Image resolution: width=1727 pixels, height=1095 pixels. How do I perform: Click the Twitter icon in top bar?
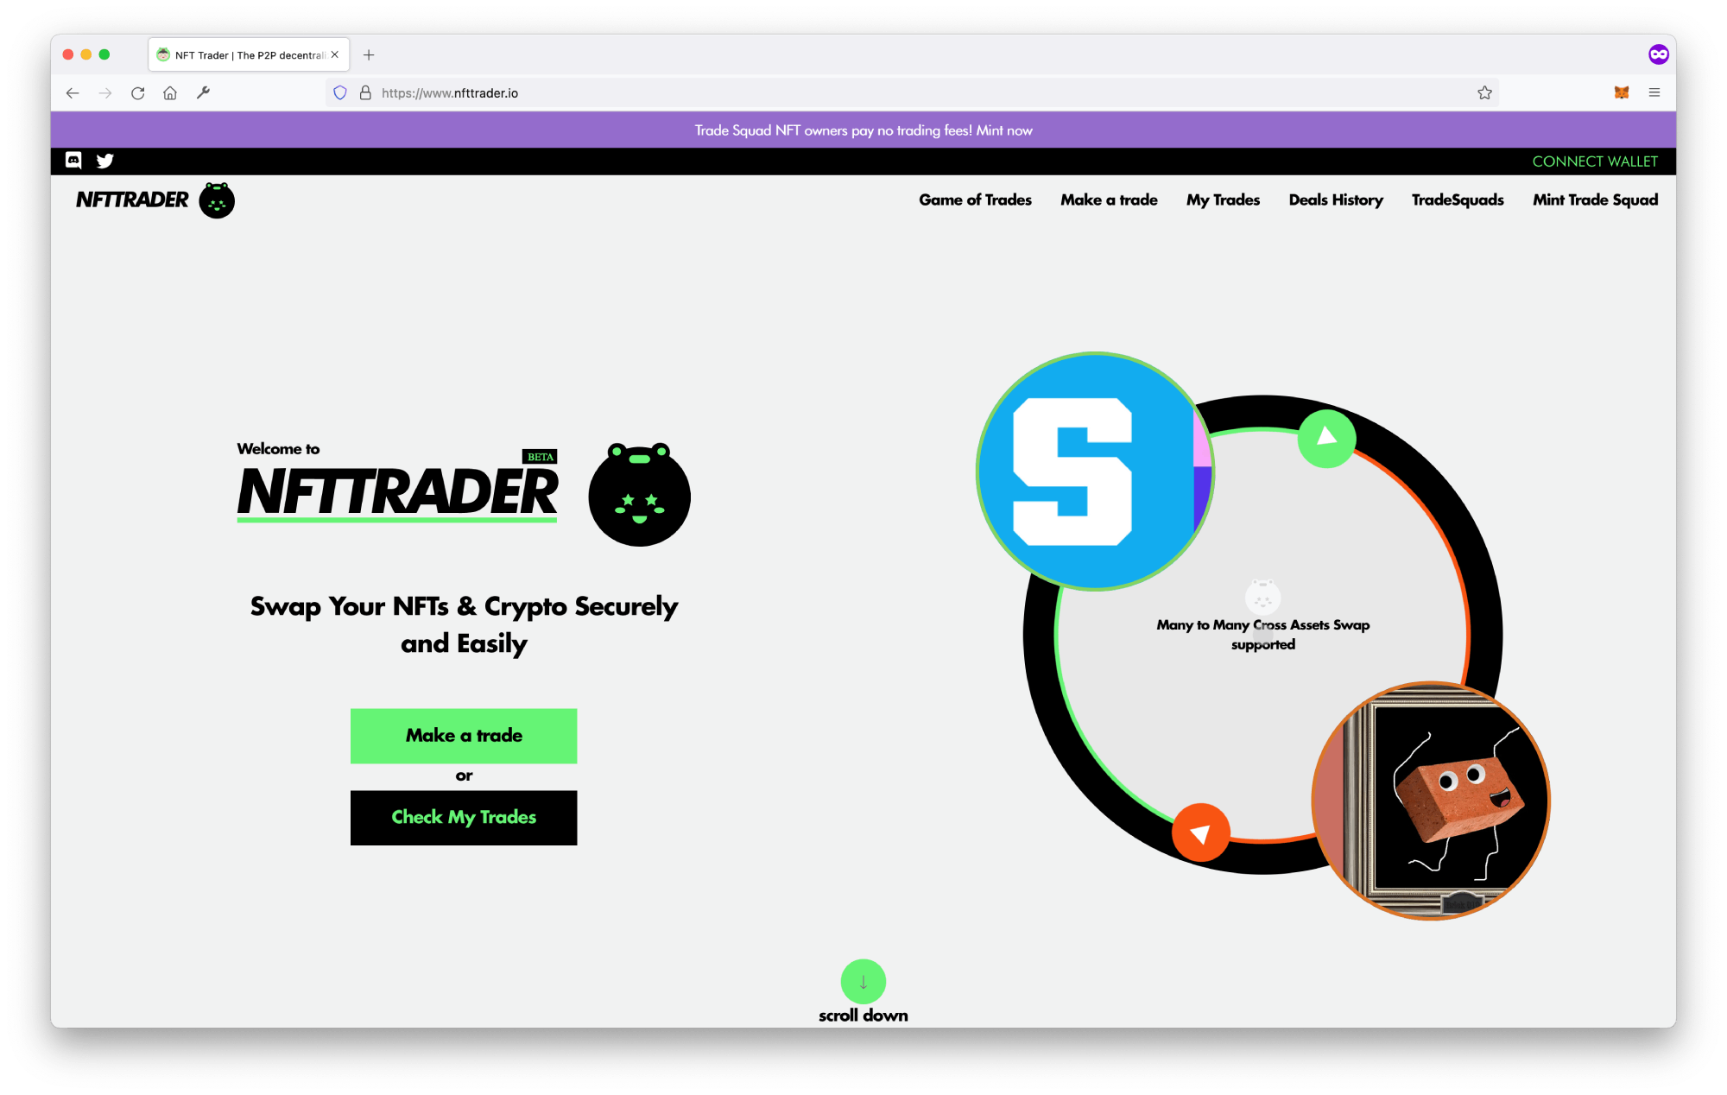(105, 160)
